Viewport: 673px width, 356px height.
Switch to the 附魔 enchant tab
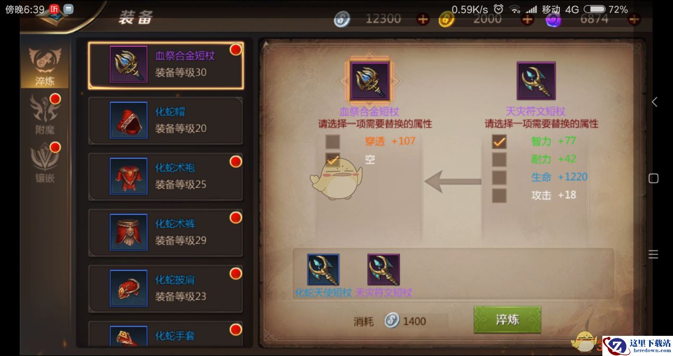pyautogui.click(x=45, y=113)
